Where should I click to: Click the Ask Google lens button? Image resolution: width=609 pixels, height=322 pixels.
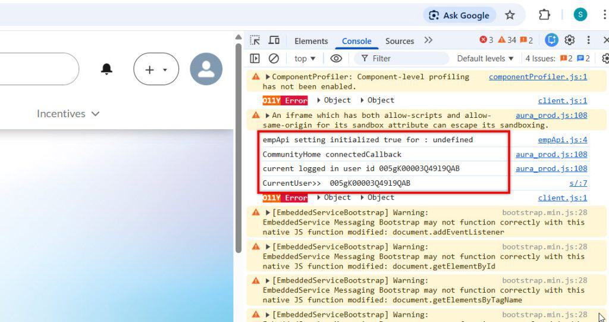click(459, 15)
